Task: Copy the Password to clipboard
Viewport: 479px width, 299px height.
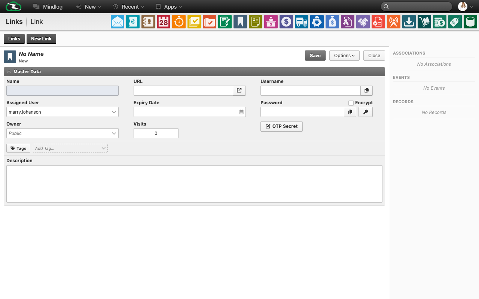Action: pyautogui.click(x=350, y=112)
